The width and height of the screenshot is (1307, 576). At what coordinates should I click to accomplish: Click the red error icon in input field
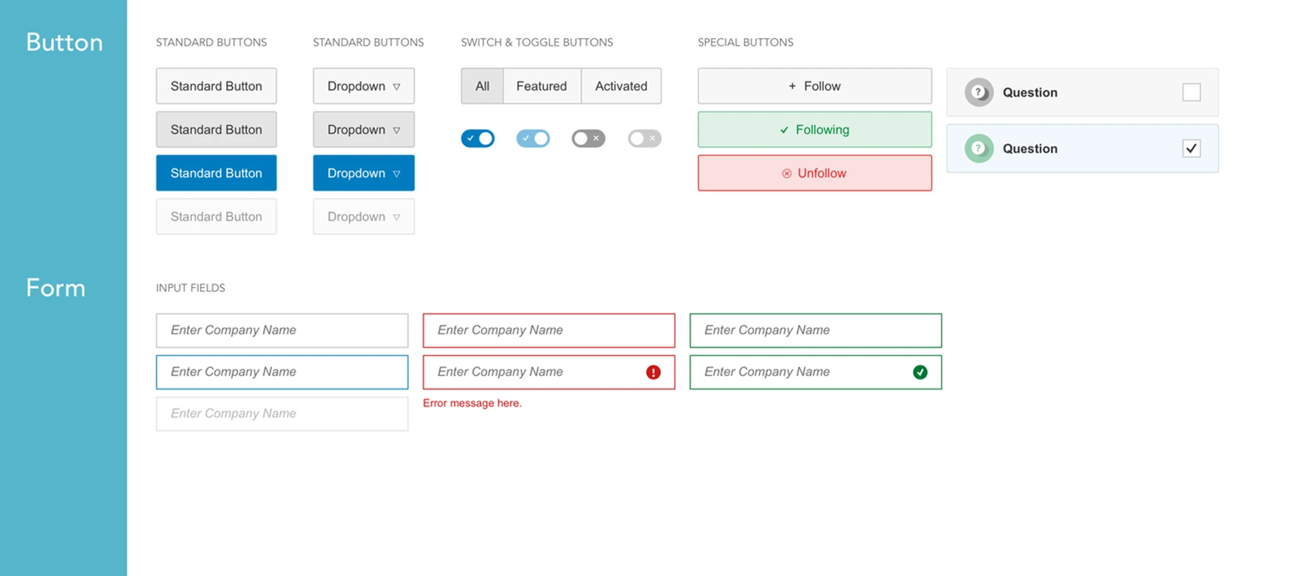(x=653, y=372)
